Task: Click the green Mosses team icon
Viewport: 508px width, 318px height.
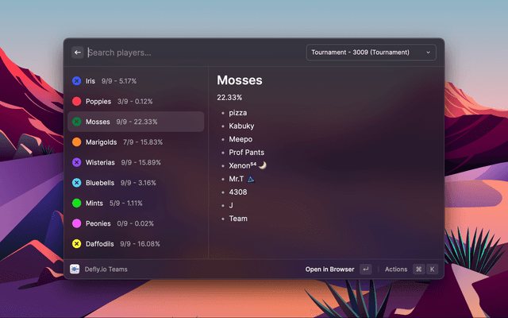Action: [x=76, y=122]
